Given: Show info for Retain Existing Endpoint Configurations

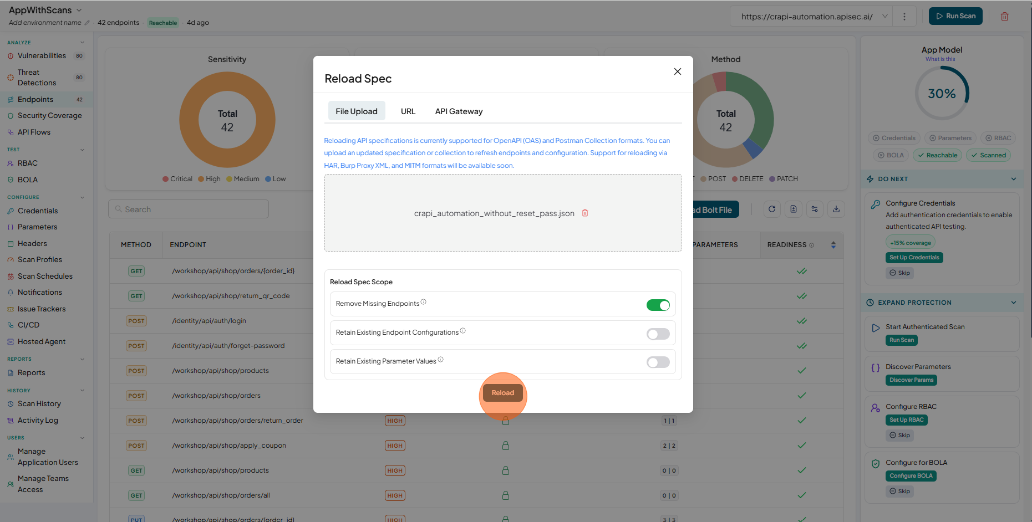Looking at the screenshot, I should point(463,331).
